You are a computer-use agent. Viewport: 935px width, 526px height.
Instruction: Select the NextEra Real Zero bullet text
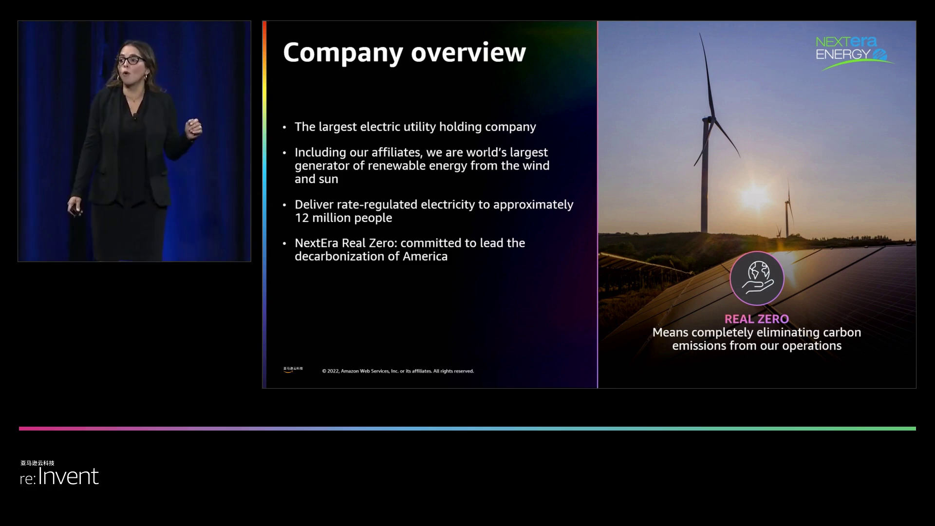pos(410,249)
